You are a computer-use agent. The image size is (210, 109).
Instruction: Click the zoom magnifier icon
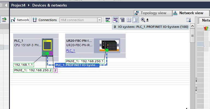(x=143, y=20)
